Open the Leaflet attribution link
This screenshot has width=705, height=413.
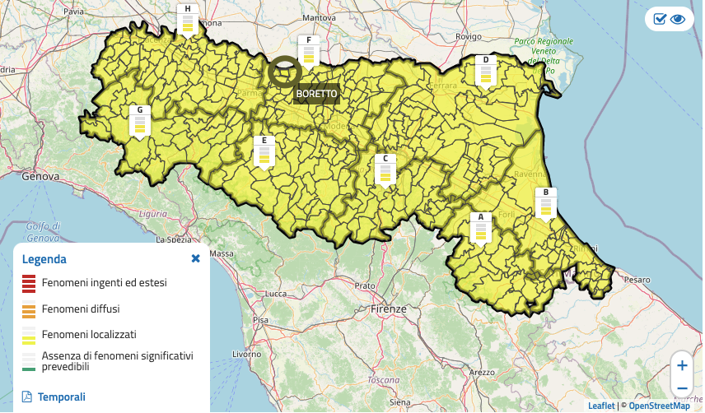pyautogui.click(x=601, y=406)
